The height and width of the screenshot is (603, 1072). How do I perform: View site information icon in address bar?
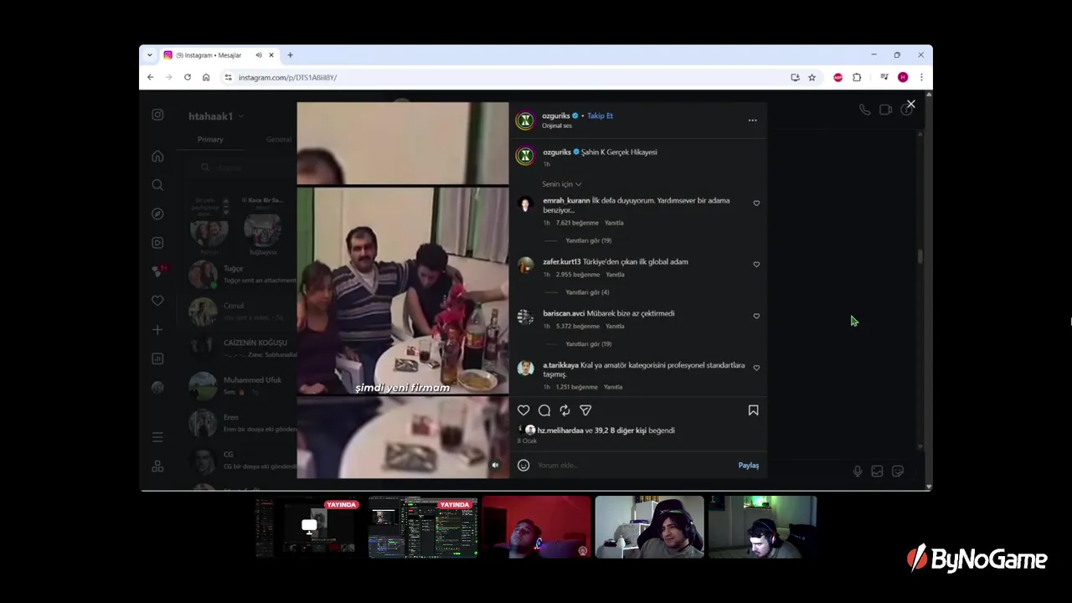click(228, 77)
